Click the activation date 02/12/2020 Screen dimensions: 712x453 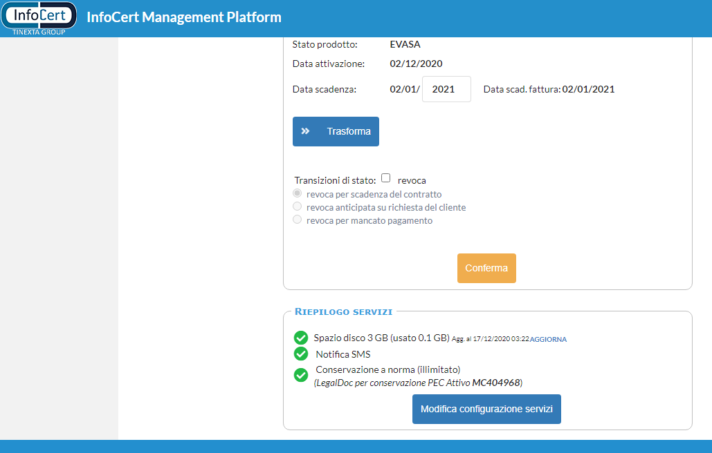click(x=416, y=64)
